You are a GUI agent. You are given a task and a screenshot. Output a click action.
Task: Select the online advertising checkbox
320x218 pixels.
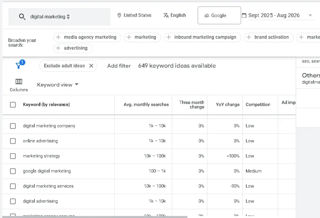click(13, 141)
